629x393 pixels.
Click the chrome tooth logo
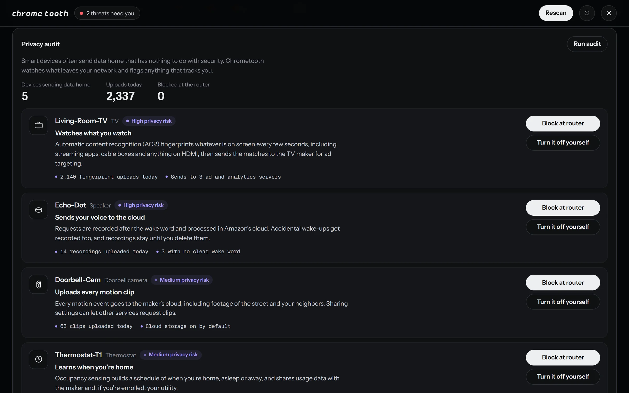click(40, 13)
